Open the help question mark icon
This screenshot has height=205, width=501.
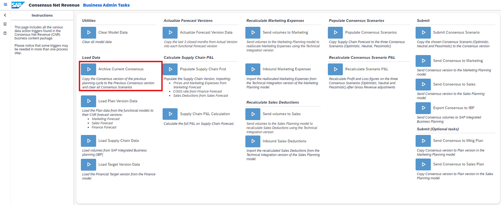point(5,33)
